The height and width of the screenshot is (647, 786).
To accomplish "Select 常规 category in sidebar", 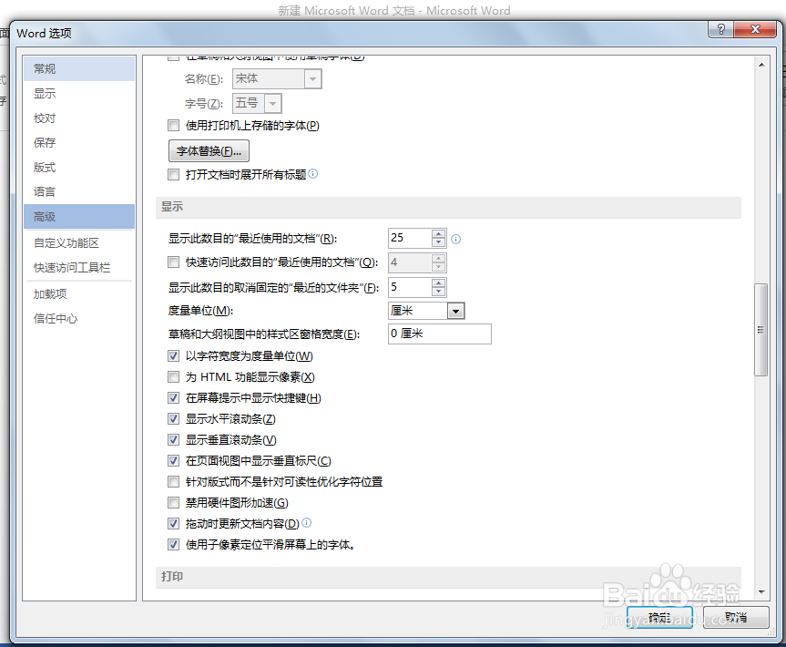I will tap(79, 68).
